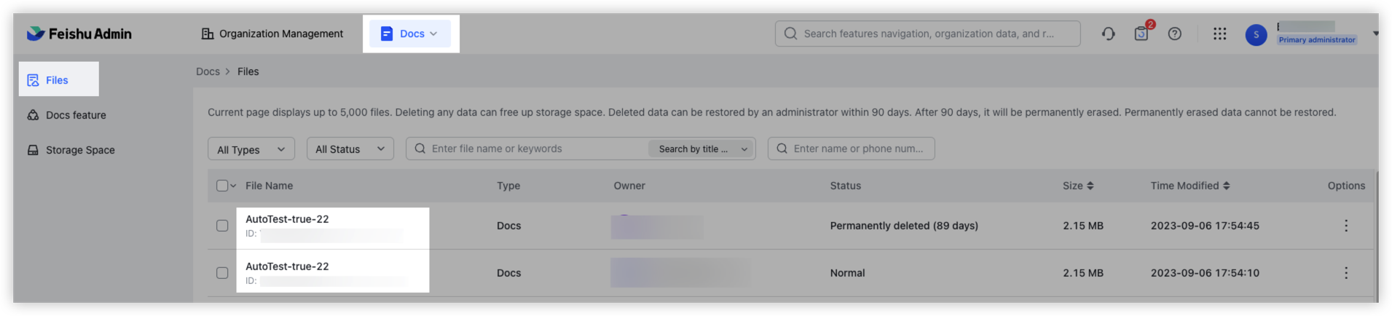Expand the selection options arrow beside header checkbox

click(233, 186)
